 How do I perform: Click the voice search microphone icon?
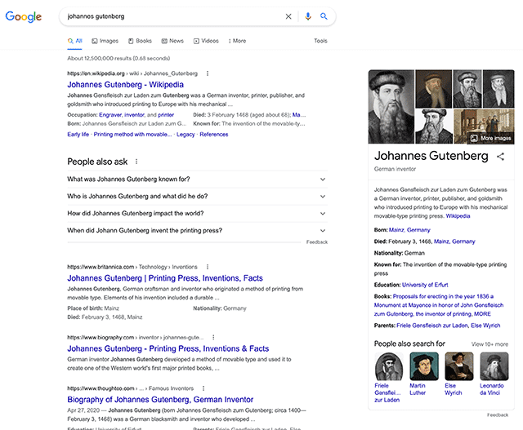[x=308, y=16]
